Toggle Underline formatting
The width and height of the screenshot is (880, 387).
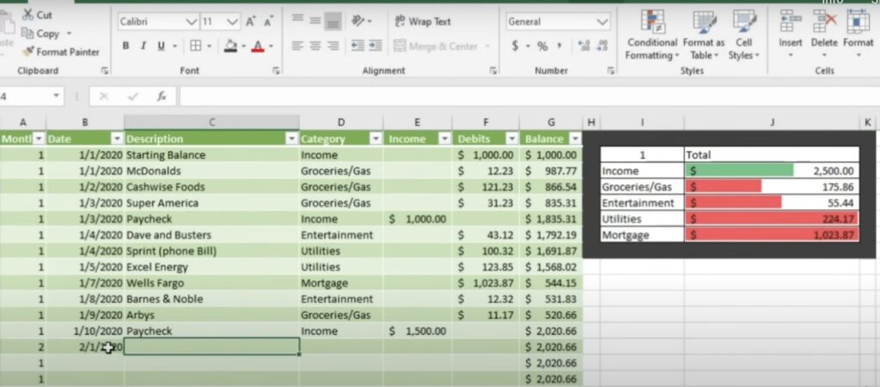(161, 46)
